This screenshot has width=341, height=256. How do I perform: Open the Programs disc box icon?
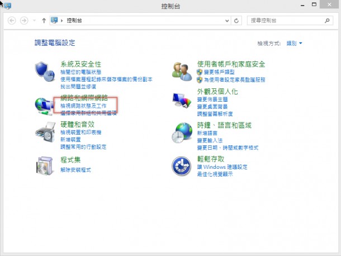(x=45, y=165)
